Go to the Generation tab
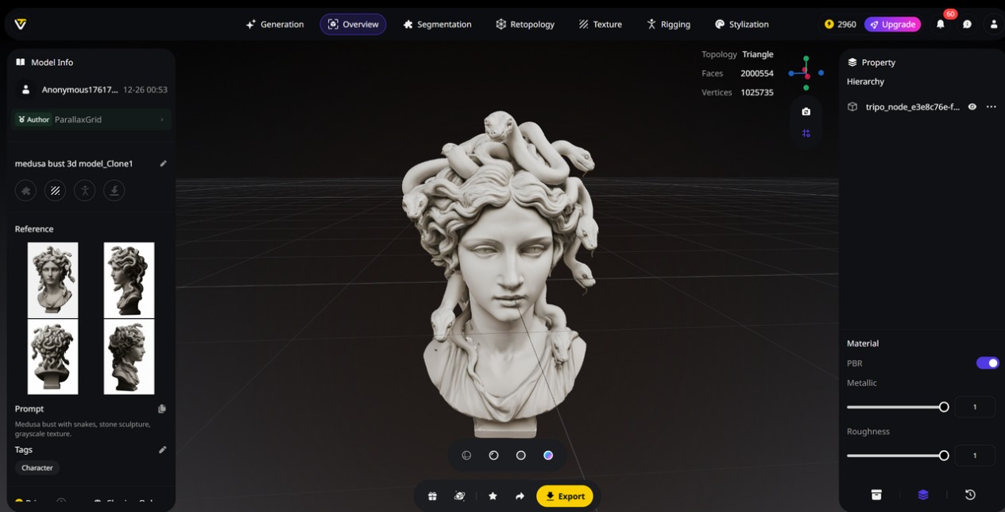The image size is (1005, 512). point(275,24)
